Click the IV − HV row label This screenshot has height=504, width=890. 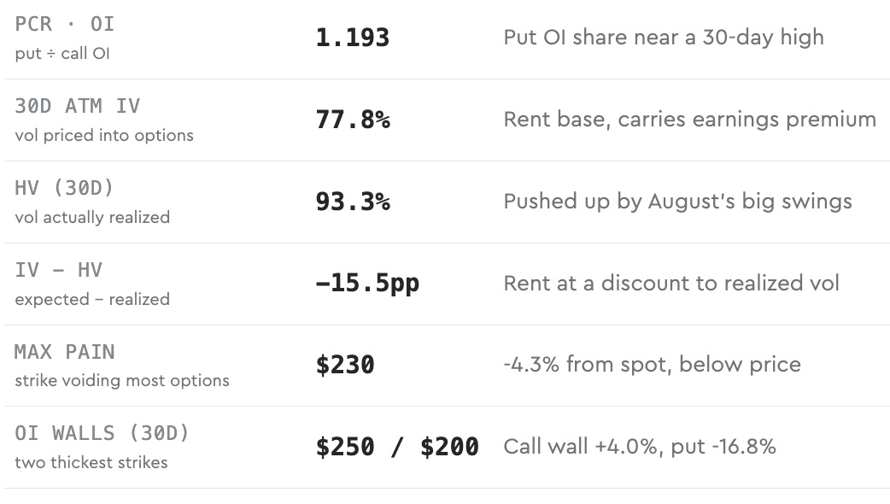pyautogui.click(x=58, y=270)
